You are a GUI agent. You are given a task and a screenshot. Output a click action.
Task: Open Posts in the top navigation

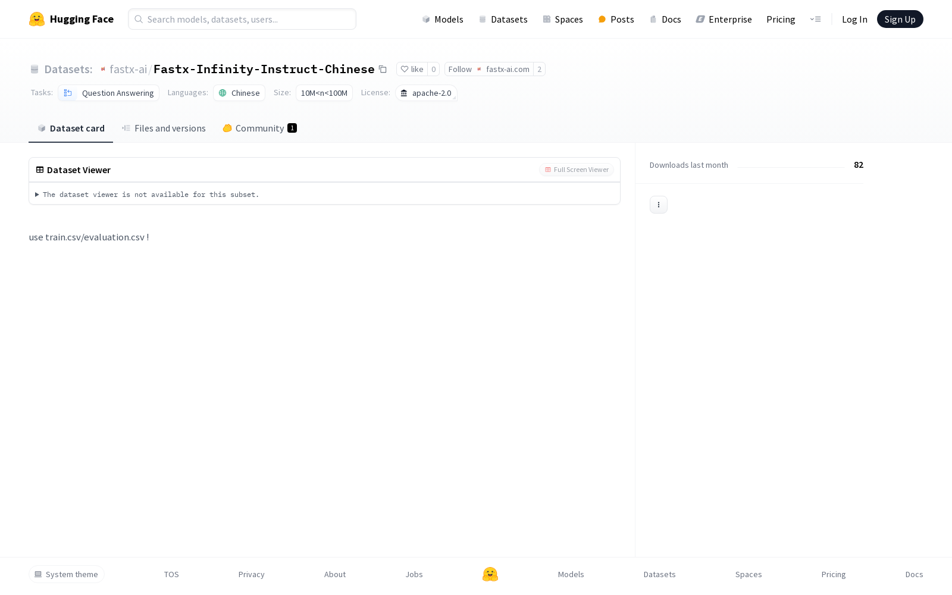[616, 19]
